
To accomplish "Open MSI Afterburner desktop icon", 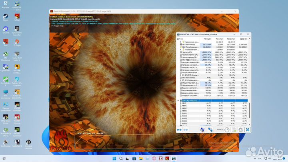I will [x=6, y=56].
